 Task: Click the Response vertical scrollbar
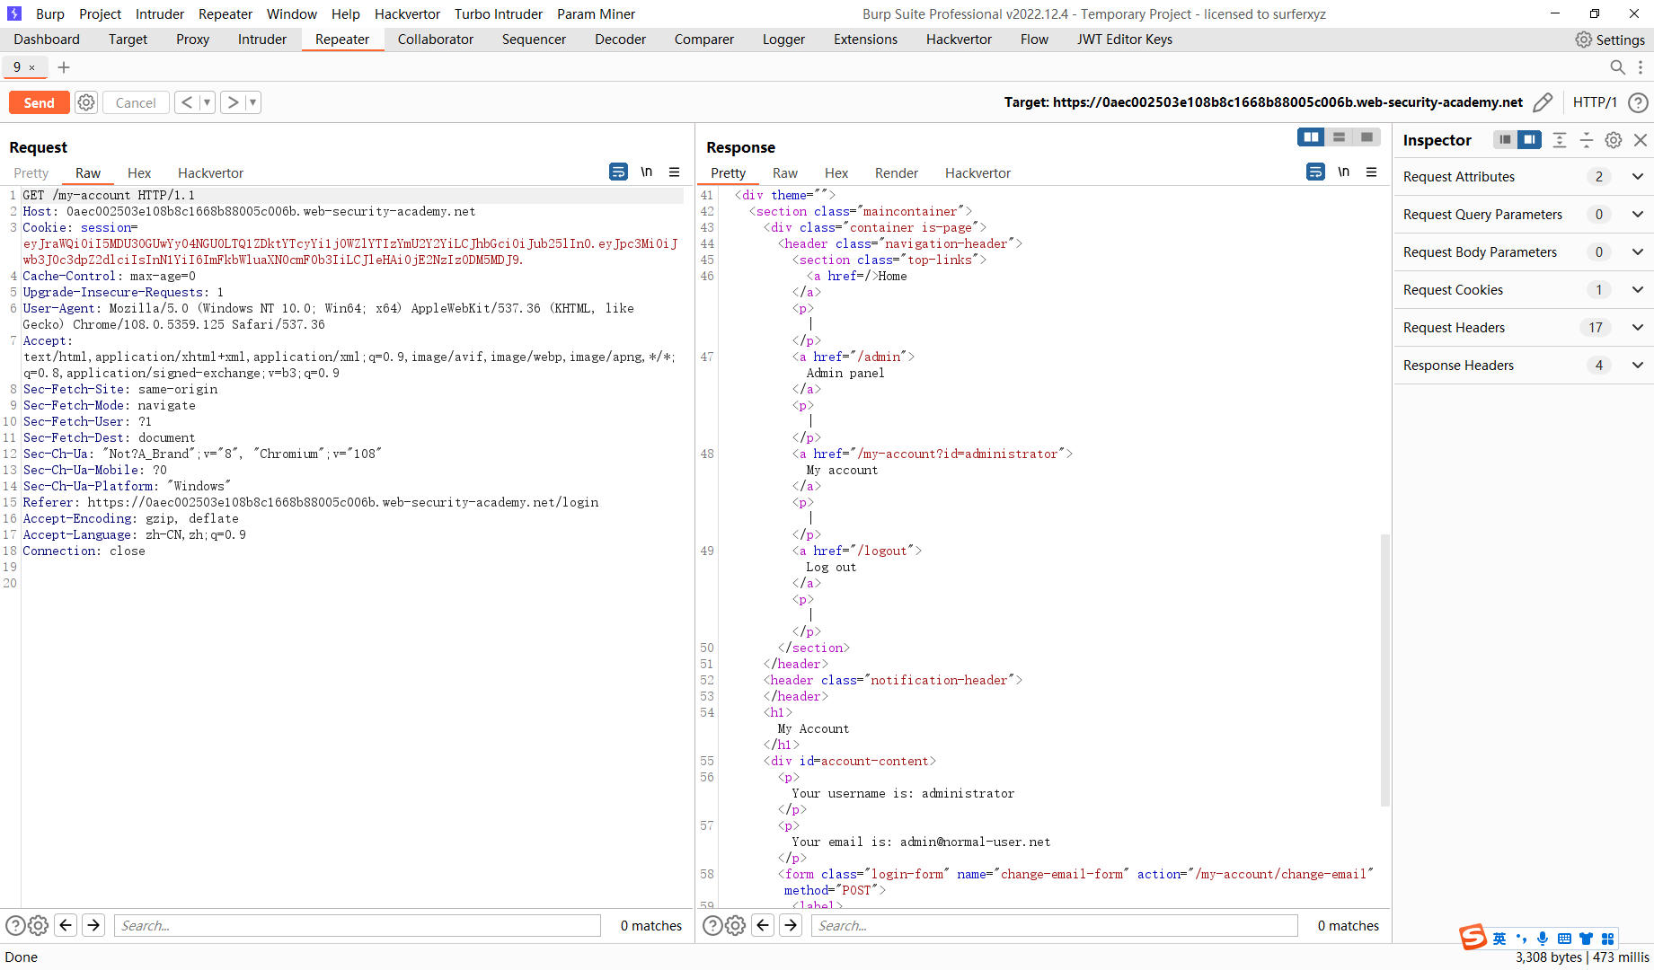[1385, 669]
